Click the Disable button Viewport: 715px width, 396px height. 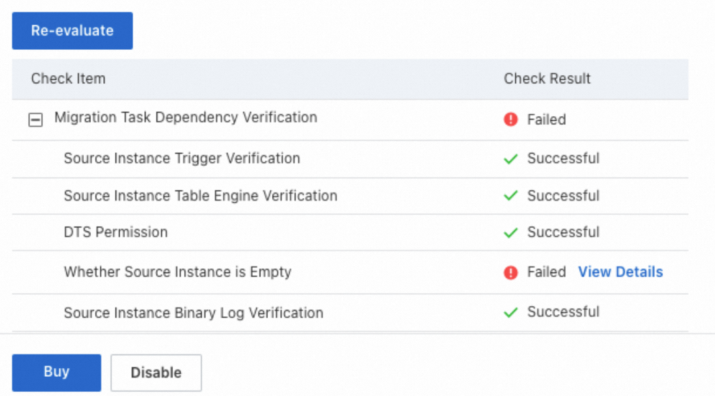pos(156,373)
